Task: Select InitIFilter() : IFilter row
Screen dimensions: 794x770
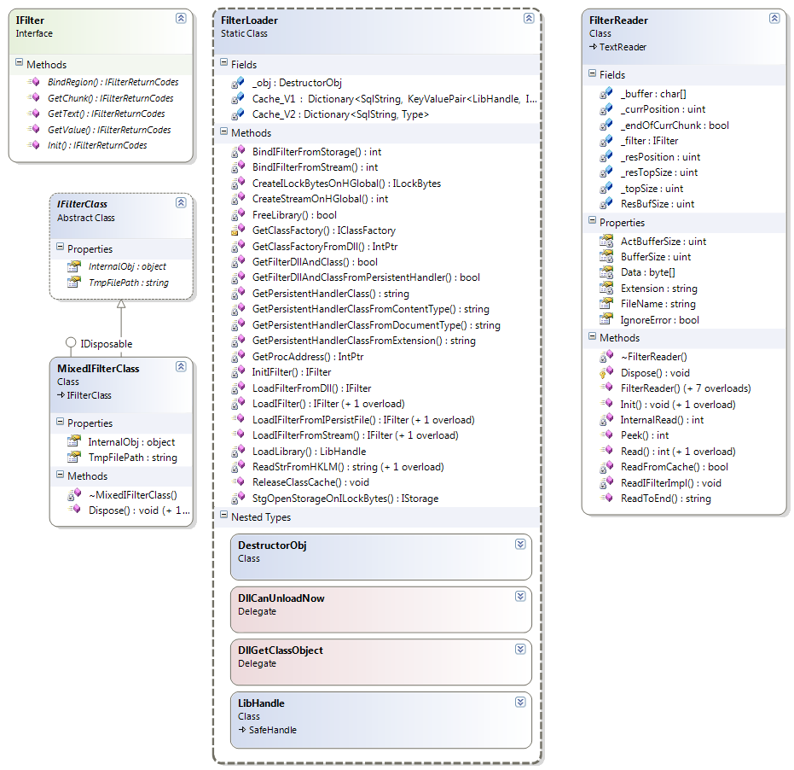Action: coord(292,372)
